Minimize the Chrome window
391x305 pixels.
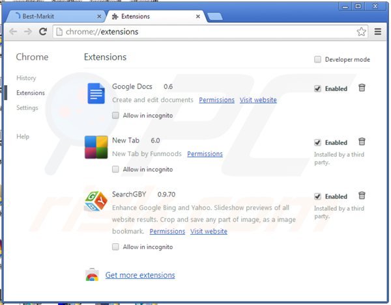point(345,7)
